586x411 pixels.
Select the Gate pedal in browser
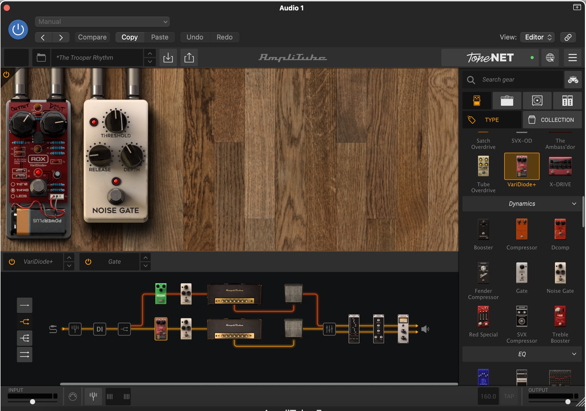522,273
